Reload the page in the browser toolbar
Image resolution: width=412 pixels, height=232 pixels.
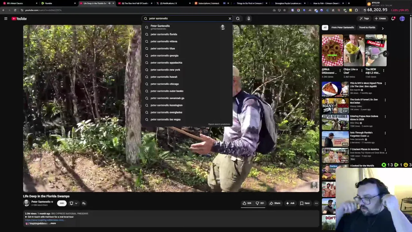(x=15, y=10)
